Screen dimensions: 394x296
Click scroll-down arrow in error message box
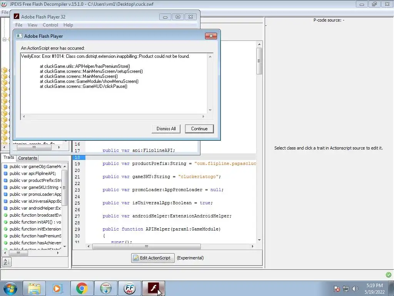pos(210,110)
